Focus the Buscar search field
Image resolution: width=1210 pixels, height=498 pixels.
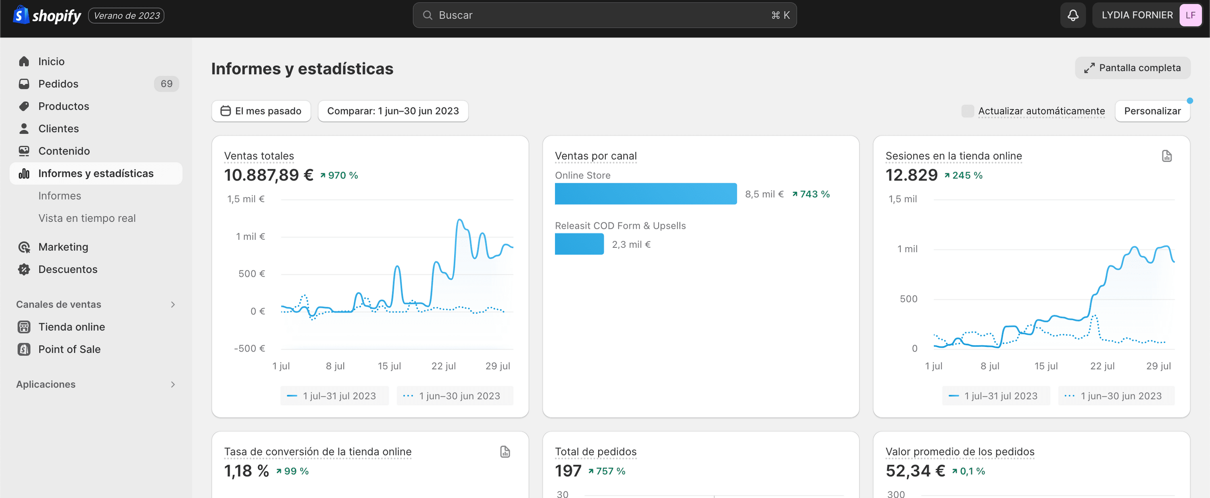click(605, 15)
